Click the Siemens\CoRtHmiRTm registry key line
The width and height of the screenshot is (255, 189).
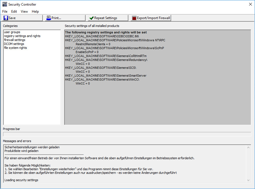click(x=106, y=56)
